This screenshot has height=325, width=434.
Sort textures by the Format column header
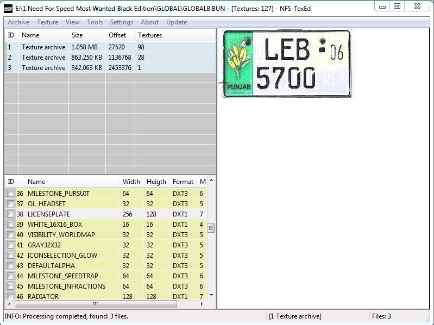(x=183, y=182)
